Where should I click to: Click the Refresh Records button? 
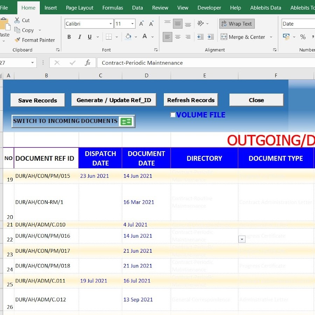[191, 100]
